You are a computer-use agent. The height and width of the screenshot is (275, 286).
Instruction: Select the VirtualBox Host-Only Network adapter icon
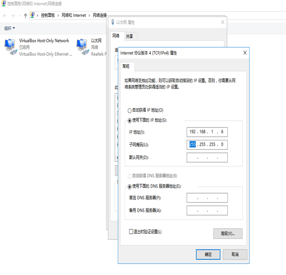click(11, 47)
